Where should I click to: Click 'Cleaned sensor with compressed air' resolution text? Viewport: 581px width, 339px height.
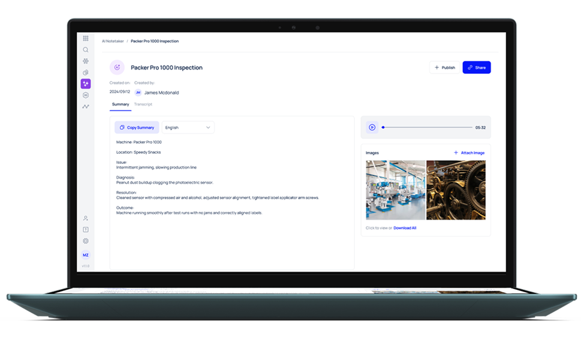coord(218,197)
